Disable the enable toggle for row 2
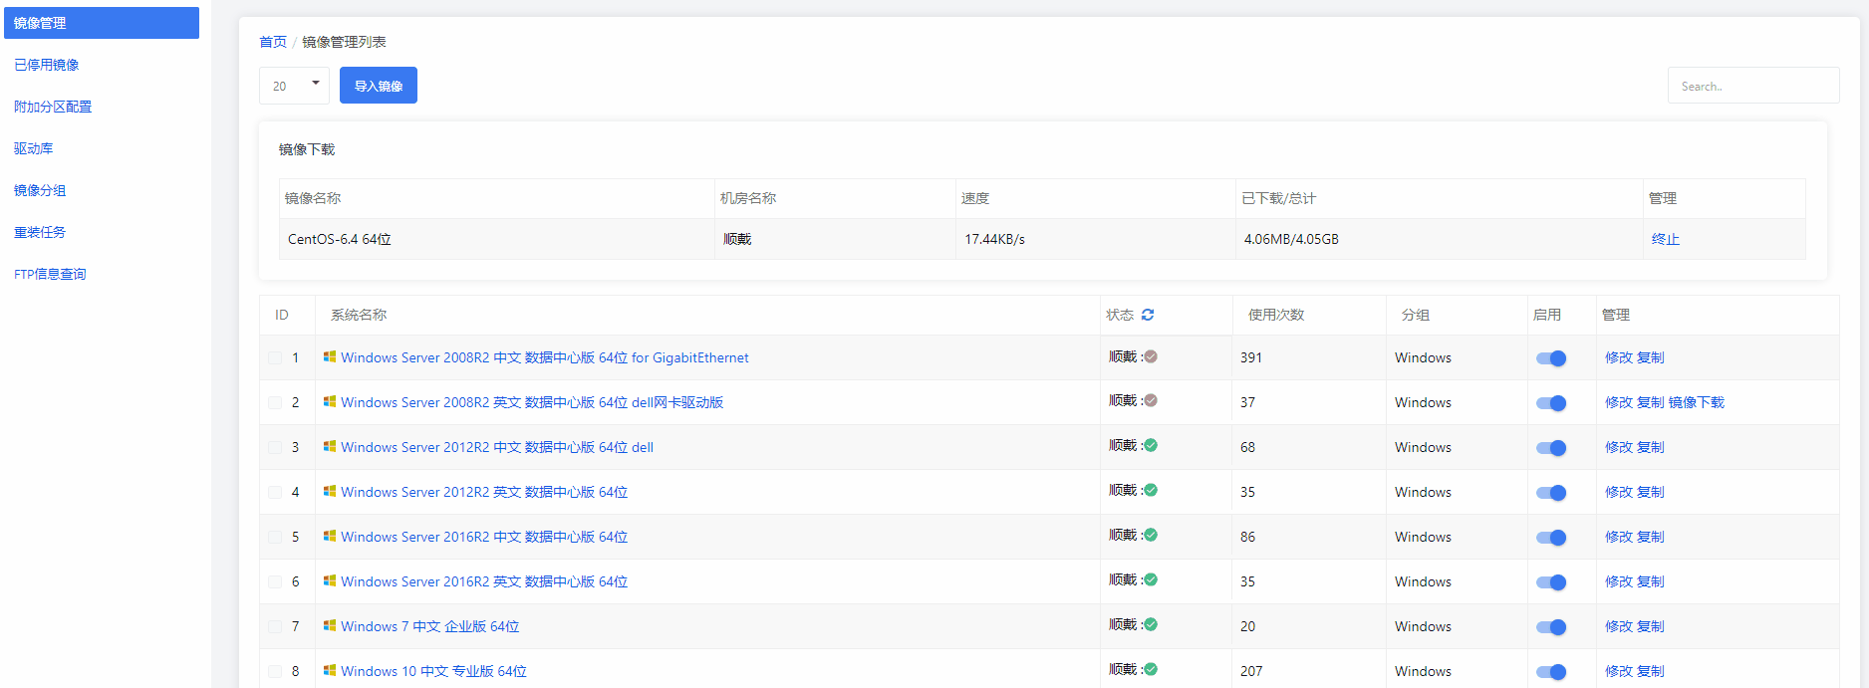Viewport: 1869px width, 688px height. click(x=1551, y=403)
